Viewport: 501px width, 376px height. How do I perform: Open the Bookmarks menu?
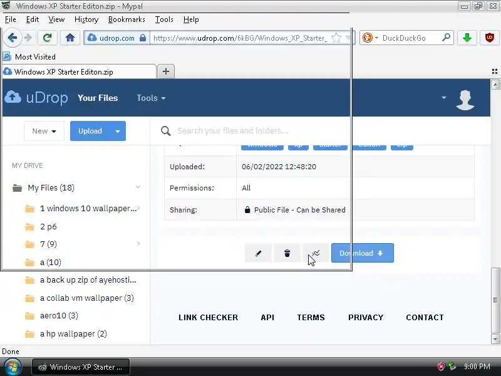point(127,19)
